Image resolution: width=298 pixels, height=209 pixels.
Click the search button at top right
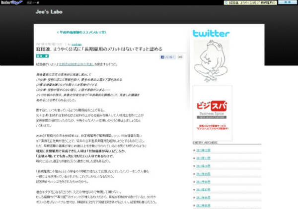tap(286, 2)
